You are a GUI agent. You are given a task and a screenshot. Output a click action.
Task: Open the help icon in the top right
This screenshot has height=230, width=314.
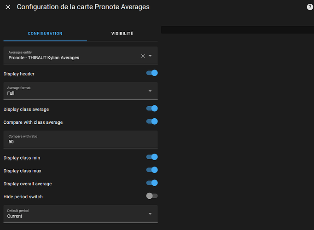(x=309, y=7)
